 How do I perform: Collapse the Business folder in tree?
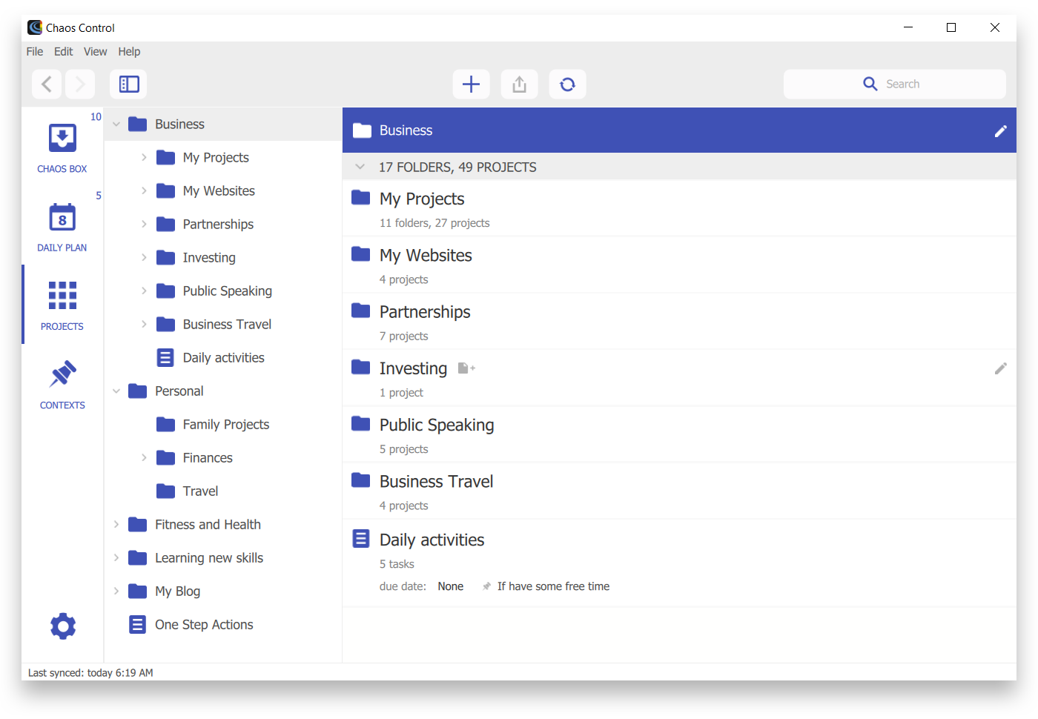tap(116, 125)
